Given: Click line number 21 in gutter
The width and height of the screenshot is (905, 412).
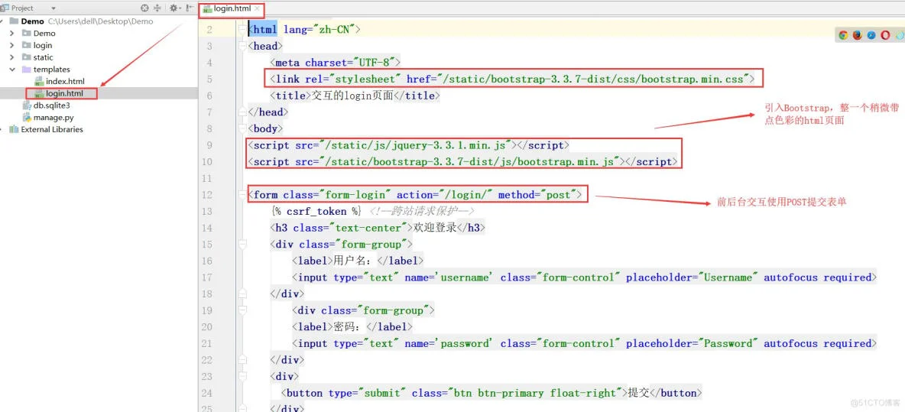Looking at the screenshot, I should tap(206, 343).
